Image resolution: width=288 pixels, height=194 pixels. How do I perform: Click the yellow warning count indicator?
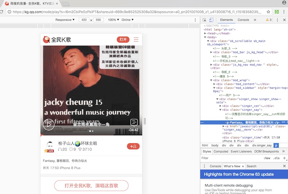coord(268,20)
